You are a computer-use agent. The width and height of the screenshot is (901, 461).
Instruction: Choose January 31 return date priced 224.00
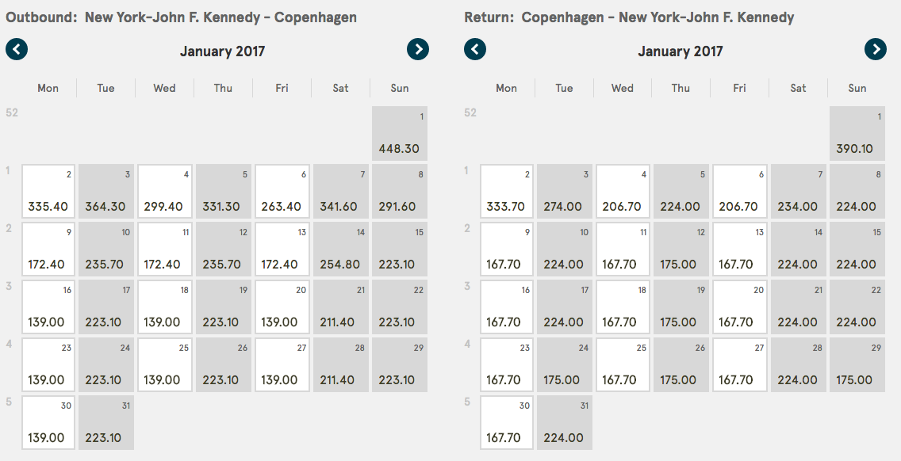coord(565,422)
